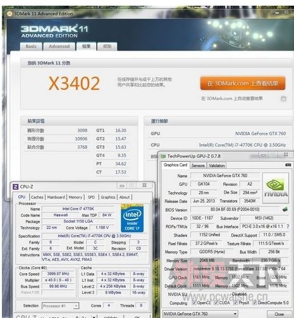Click the Multiplier value x 40.0
The height and width of the screenshot is (318, 294).
pos(58,280)
